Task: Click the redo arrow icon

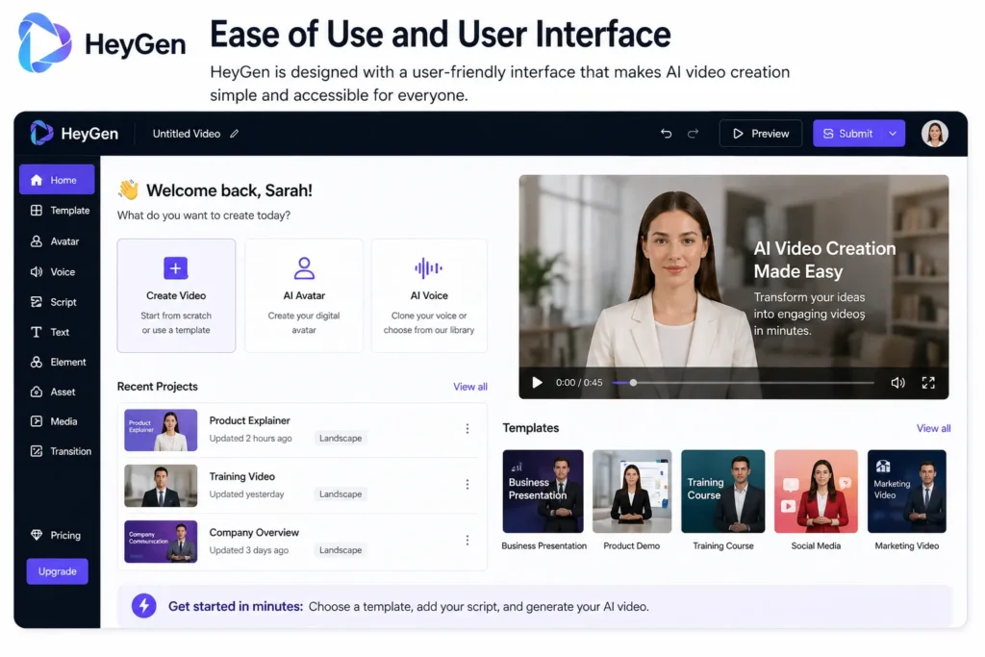Action: [693, 133]
